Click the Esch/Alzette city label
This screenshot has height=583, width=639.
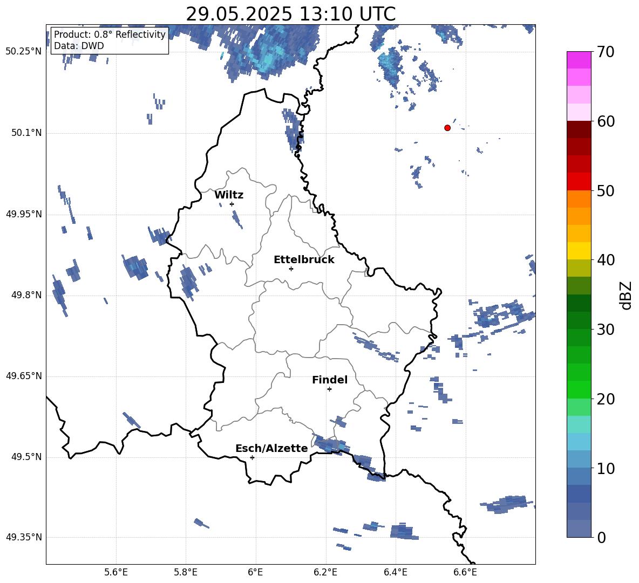click(272, 448)
